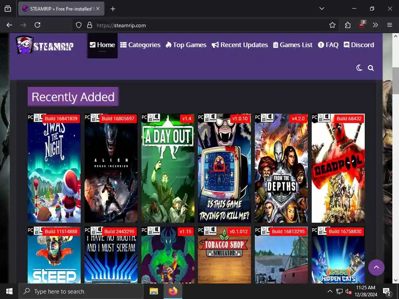The width and height of the screenshot is (399, 299).
Task: Click the page scrollbar up arrow
Action: pyautogui.click(x=395, y=36)
